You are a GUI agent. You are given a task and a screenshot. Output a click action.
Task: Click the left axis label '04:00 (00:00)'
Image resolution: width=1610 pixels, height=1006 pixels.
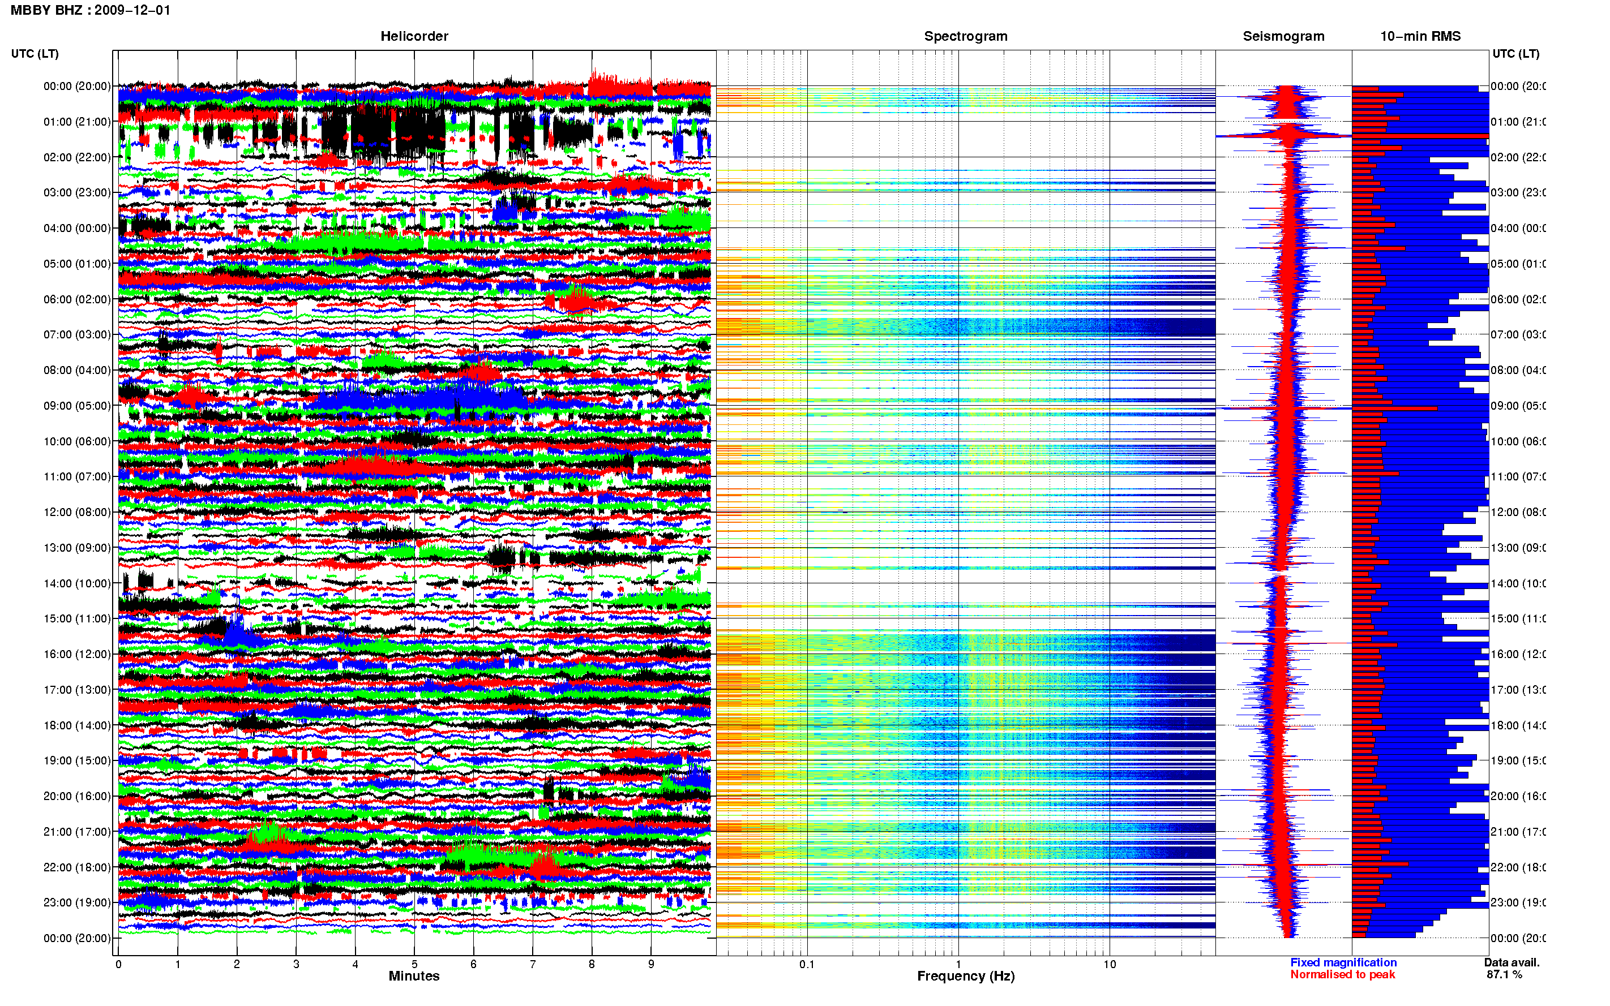[x=77, y=228]
